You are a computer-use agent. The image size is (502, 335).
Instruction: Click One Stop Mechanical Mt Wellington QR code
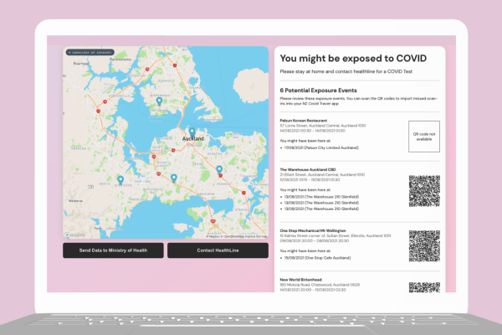(x=424, y=246)
